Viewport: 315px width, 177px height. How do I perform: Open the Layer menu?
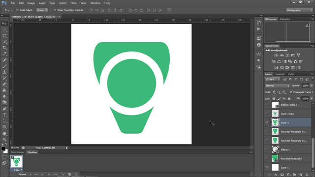[42, 3]
